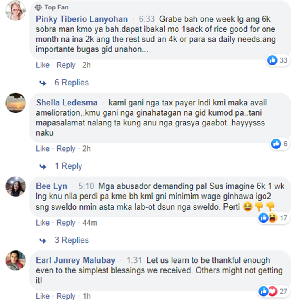The height and width of the screenshot is (304, 307).
Task: Click the Top Fan diamond badge icon
Action: tap(38, 8)
